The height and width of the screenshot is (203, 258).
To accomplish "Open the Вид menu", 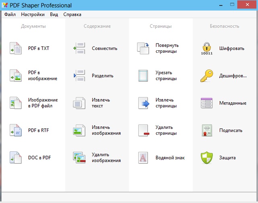I will [x=54, y=14].
